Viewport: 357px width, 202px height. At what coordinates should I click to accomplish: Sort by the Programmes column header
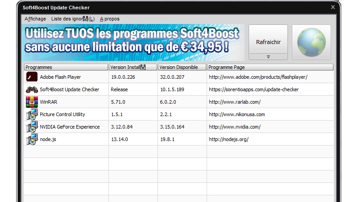[66, 67]
